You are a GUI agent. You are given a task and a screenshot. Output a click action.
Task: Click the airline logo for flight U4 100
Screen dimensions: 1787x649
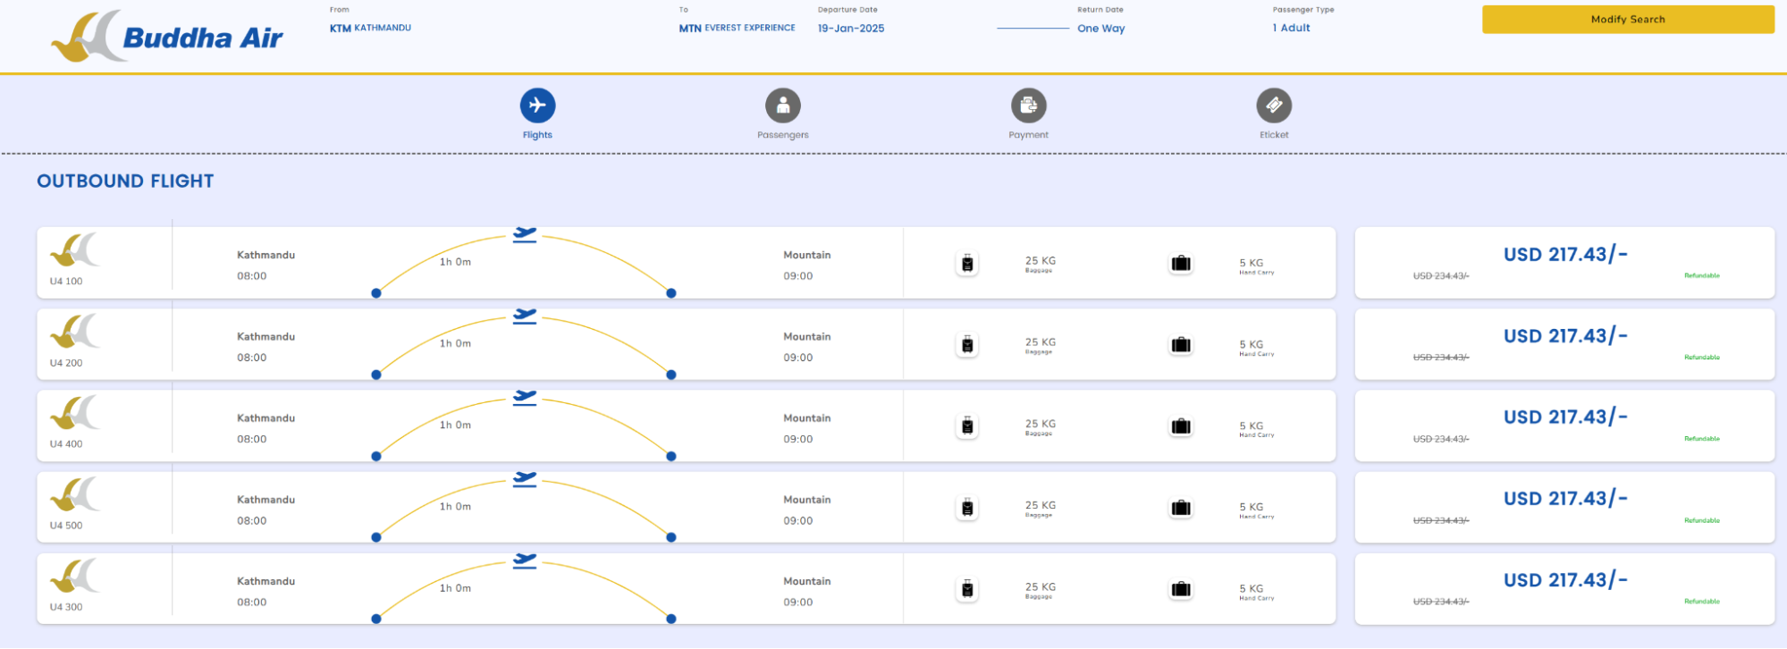(x=74, y=250)
